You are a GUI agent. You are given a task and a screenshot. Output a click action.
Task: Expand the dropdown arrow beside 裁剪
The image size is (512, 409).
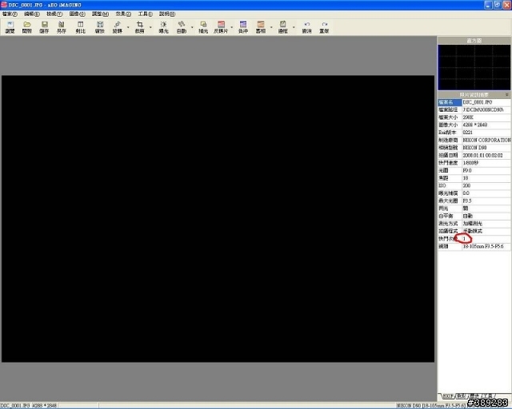150,27
